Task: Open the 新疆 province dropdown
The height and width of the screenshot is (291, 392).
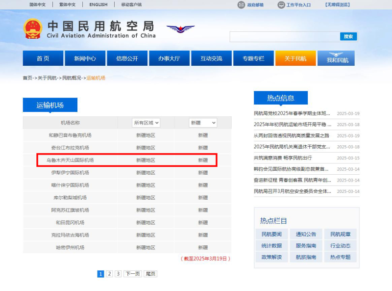Action: [203, 123]
